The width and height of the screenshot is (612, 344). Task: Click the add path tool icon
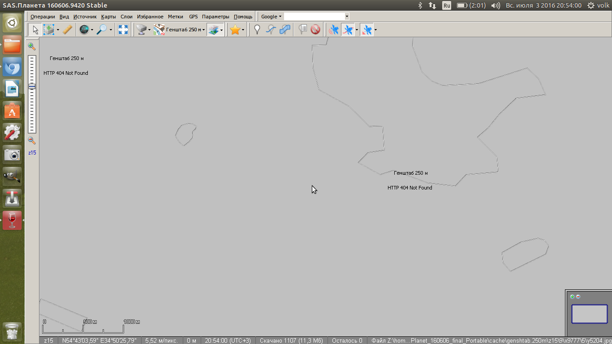point(271,30)
